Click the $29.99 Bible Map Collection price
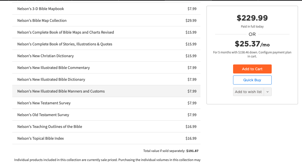 tap(191, 21)
